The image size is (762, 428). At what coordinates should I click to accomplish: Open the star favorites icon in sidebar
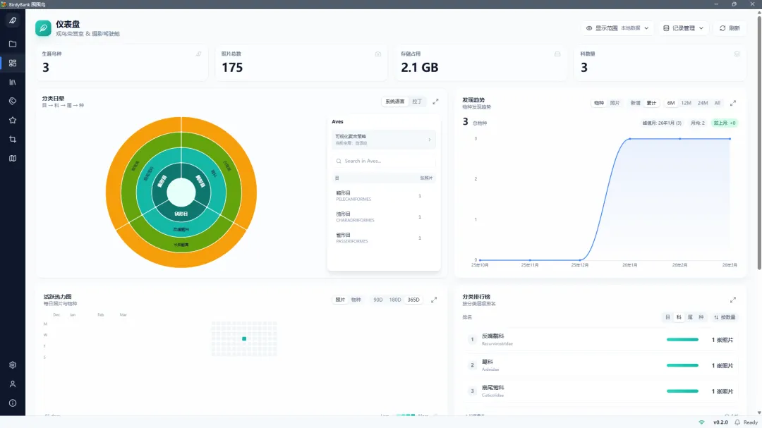point(13,120)
